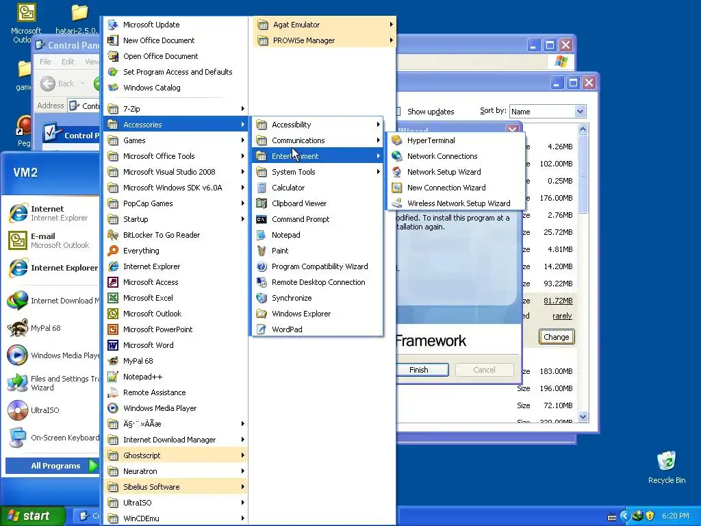
Task: Expand the Accessibility submenu
Action: (x=318, y=125)
